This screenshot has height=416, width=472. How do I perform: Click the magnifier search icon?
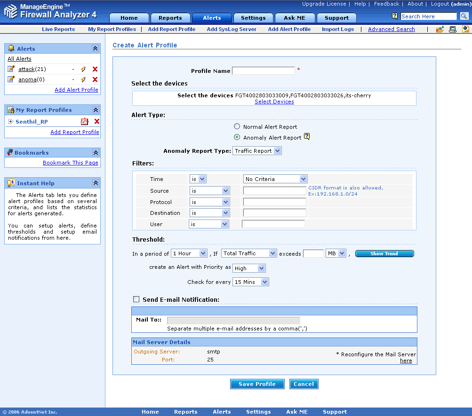[464, 16]
